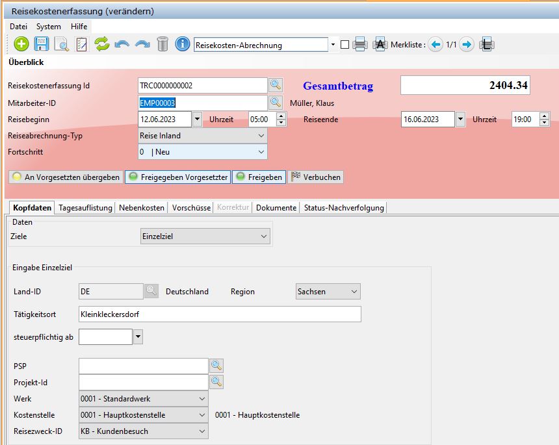
Task: Expand the Reiseabrechnung-Typ dropdown
Action: tap(261, 136)
